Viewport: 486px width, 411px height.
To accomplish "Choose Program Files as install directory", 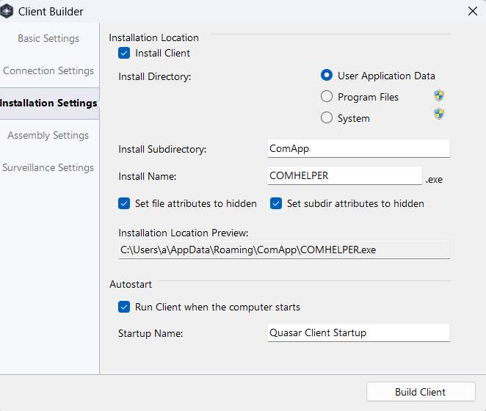I will pyautogui.click(x=327, y=97).
